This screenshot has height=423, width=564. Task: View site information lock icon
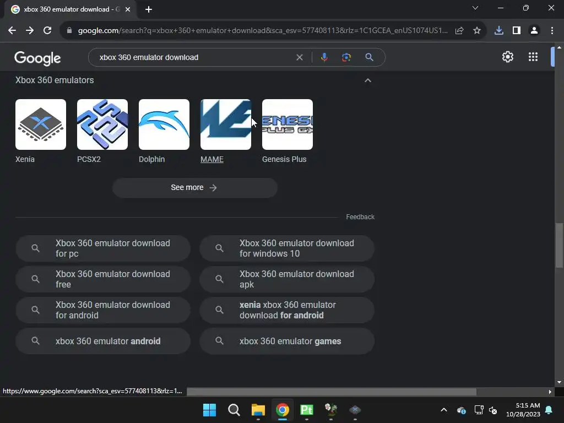(69, 31)
